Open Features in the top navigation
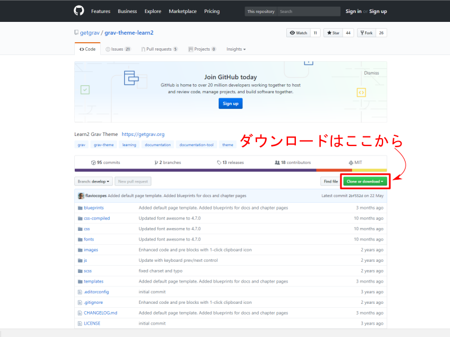450x337 pixels. point(101,11)
